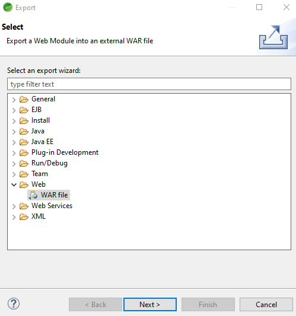Click the General folder icon

[x=24, y=100]
